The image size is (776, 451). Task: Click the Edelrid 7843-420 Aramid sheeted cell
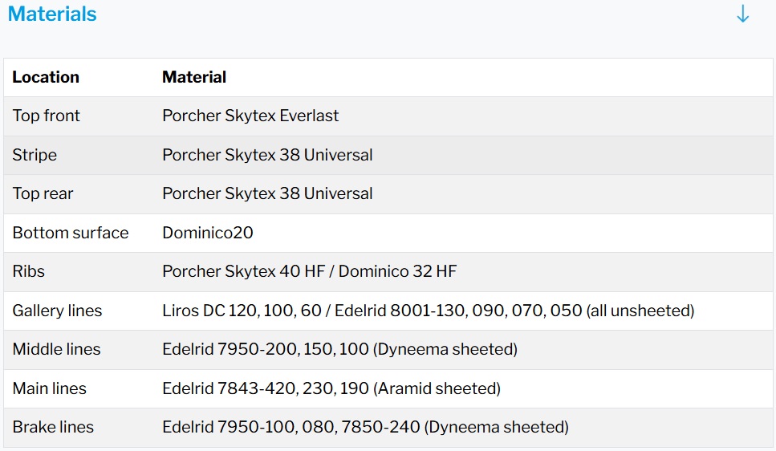tap(331, 388)
